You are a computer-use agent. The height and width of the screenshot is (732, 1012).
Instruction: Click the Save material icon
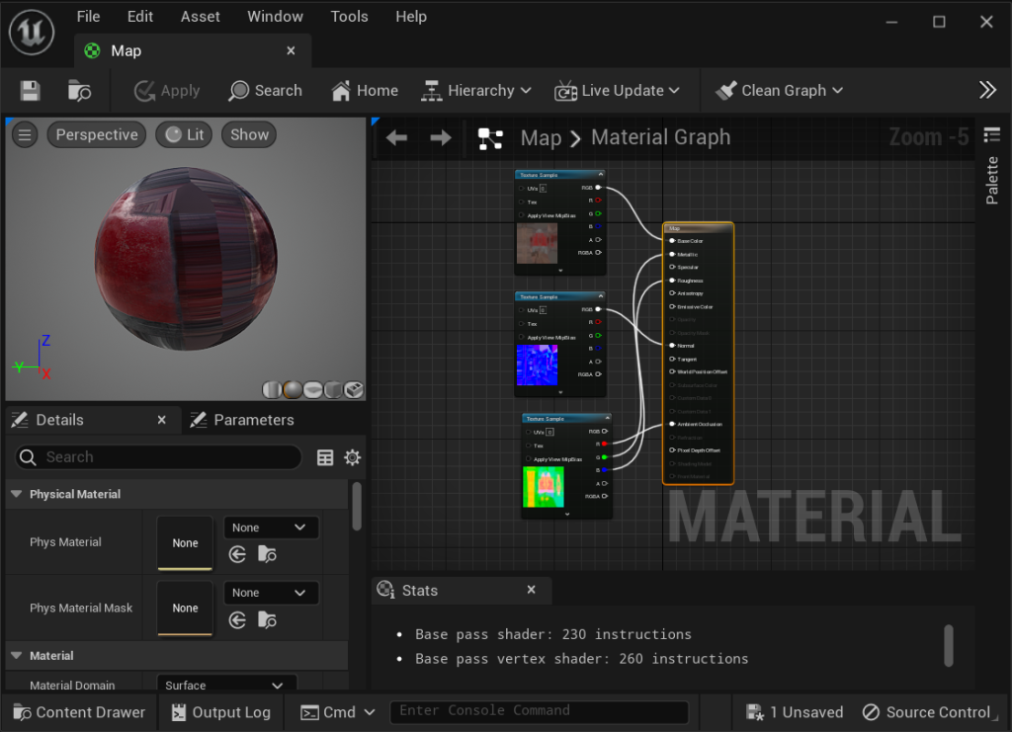[31, 91]
